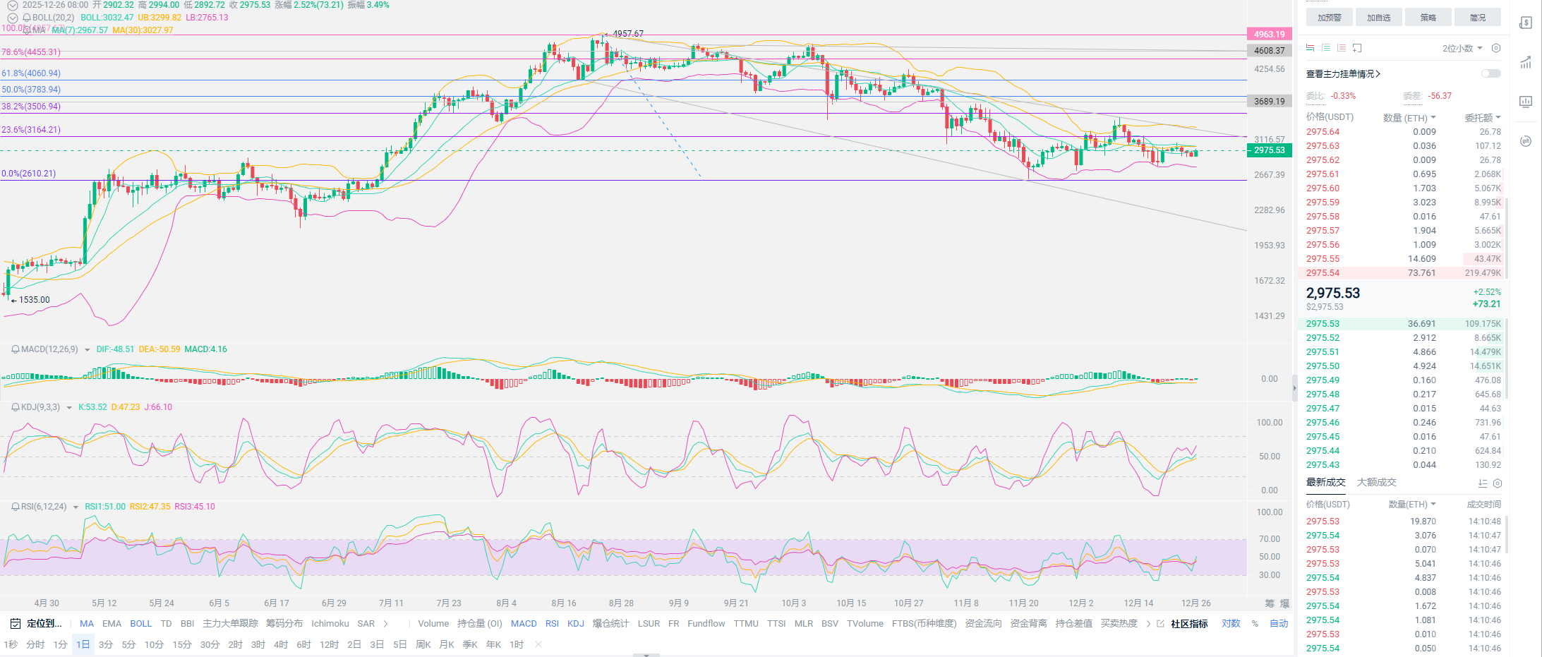The height and width of the screenshot is (657, 1542).
Task: Click the dollar bill icon in right sidebar
Action: point(1526,23)
